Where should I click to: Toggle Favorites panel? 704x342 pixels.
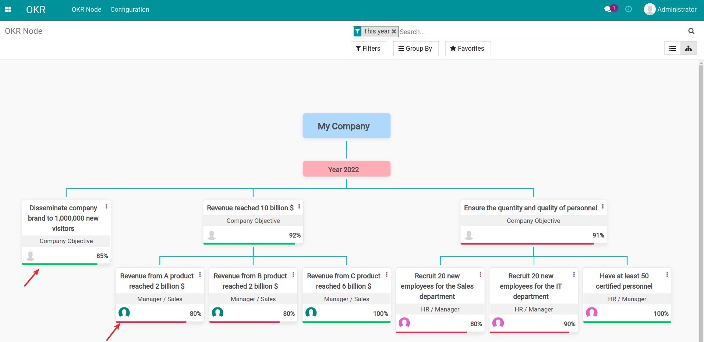click(x=467, y=48)
